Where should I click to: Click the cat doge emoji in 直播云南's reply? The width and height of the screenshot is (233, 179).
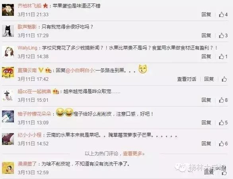(143, 69)
